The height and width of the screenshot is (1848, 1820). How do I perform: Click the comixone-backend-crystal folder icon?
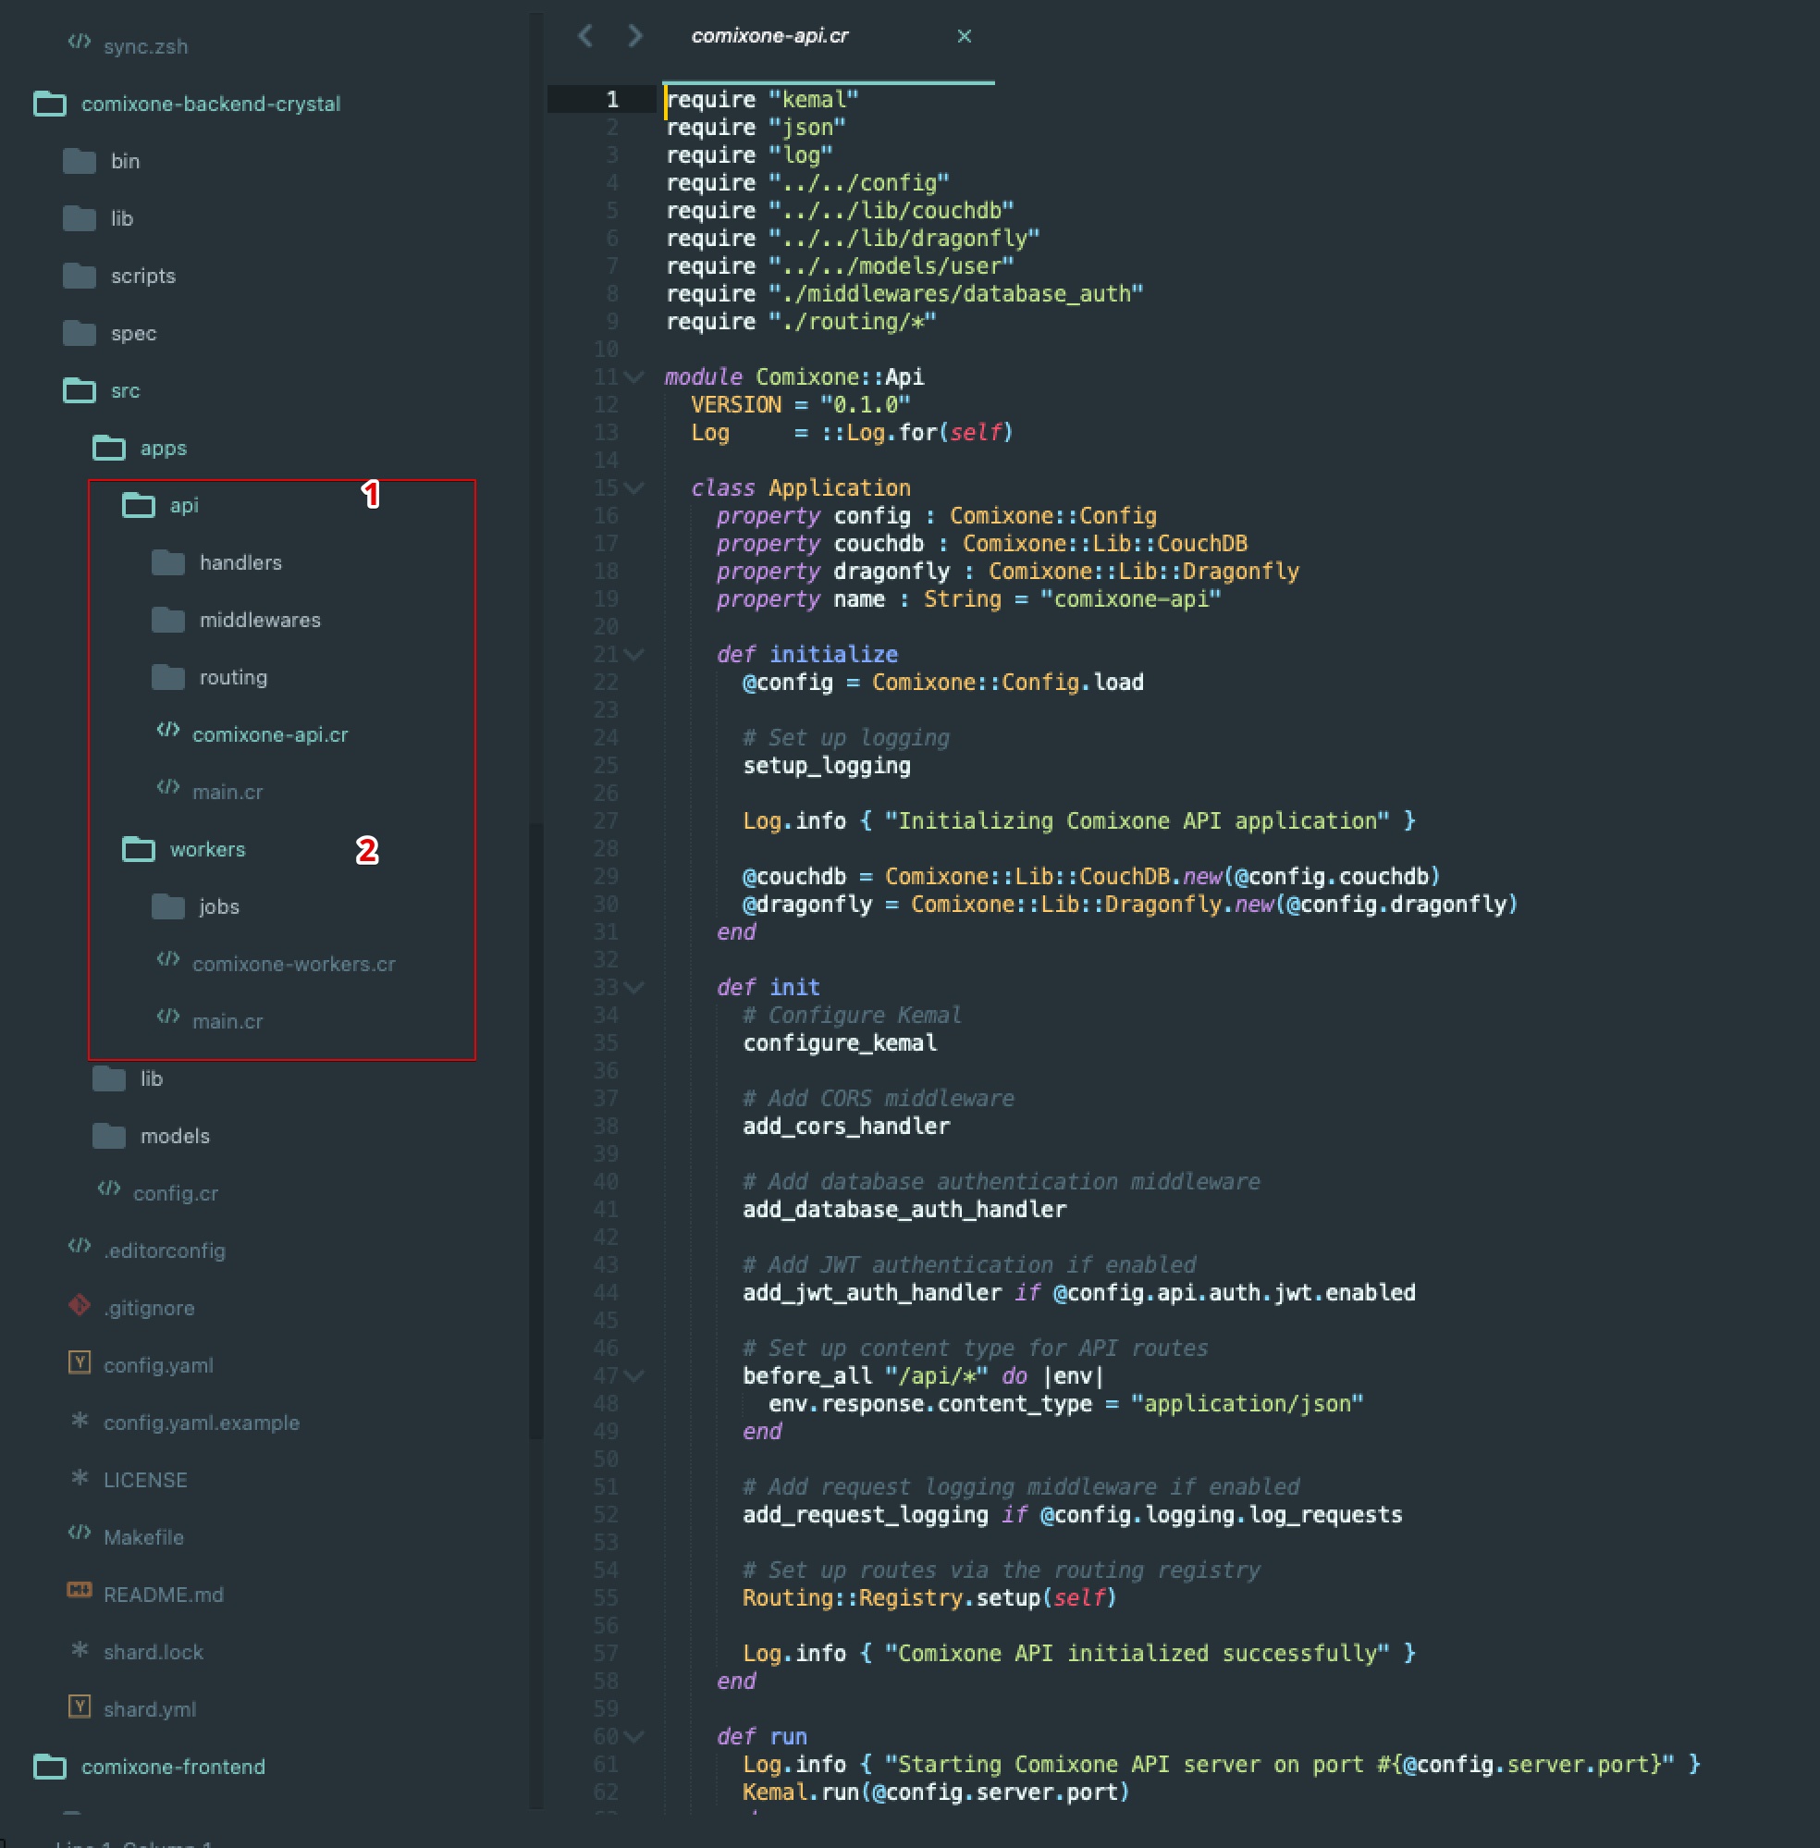pyautogui.click(x=50, y=104)
